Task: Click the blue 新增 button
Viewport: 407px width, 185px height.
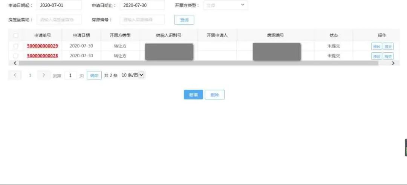Action: [193, 95]
